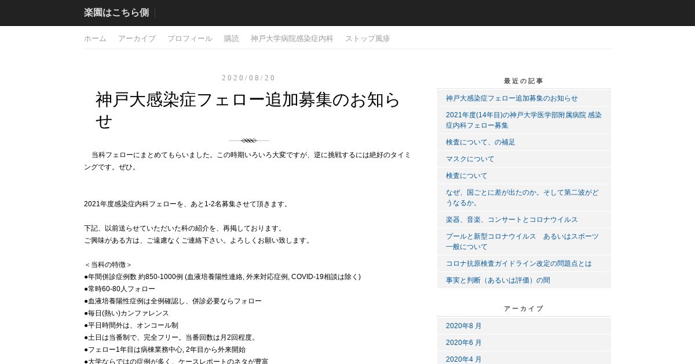Open archive 2020年8 月
695x364 pixels.
coord(464,326)
